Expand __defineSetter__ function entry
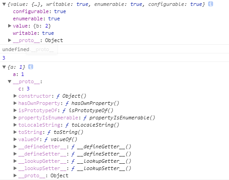 (x=15, y=154)
